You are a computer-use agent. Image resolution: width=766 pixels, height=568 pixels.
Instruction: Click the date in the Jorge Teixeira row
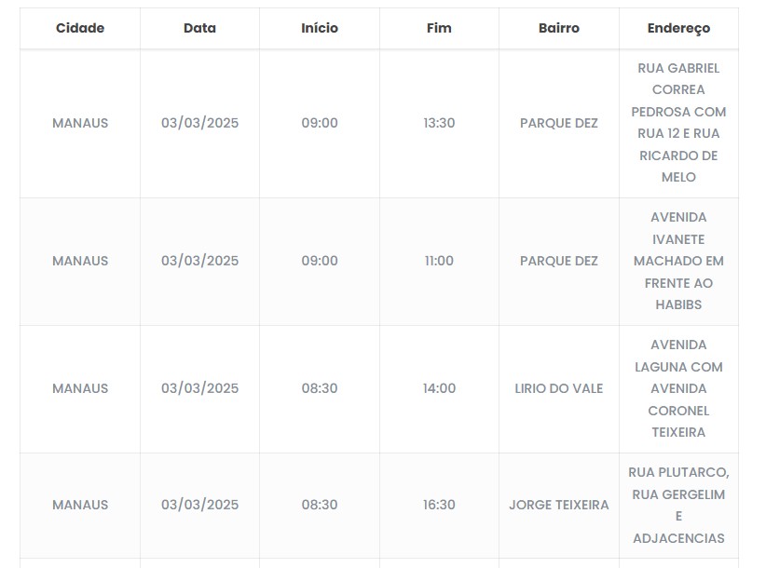tap(199, 505)
